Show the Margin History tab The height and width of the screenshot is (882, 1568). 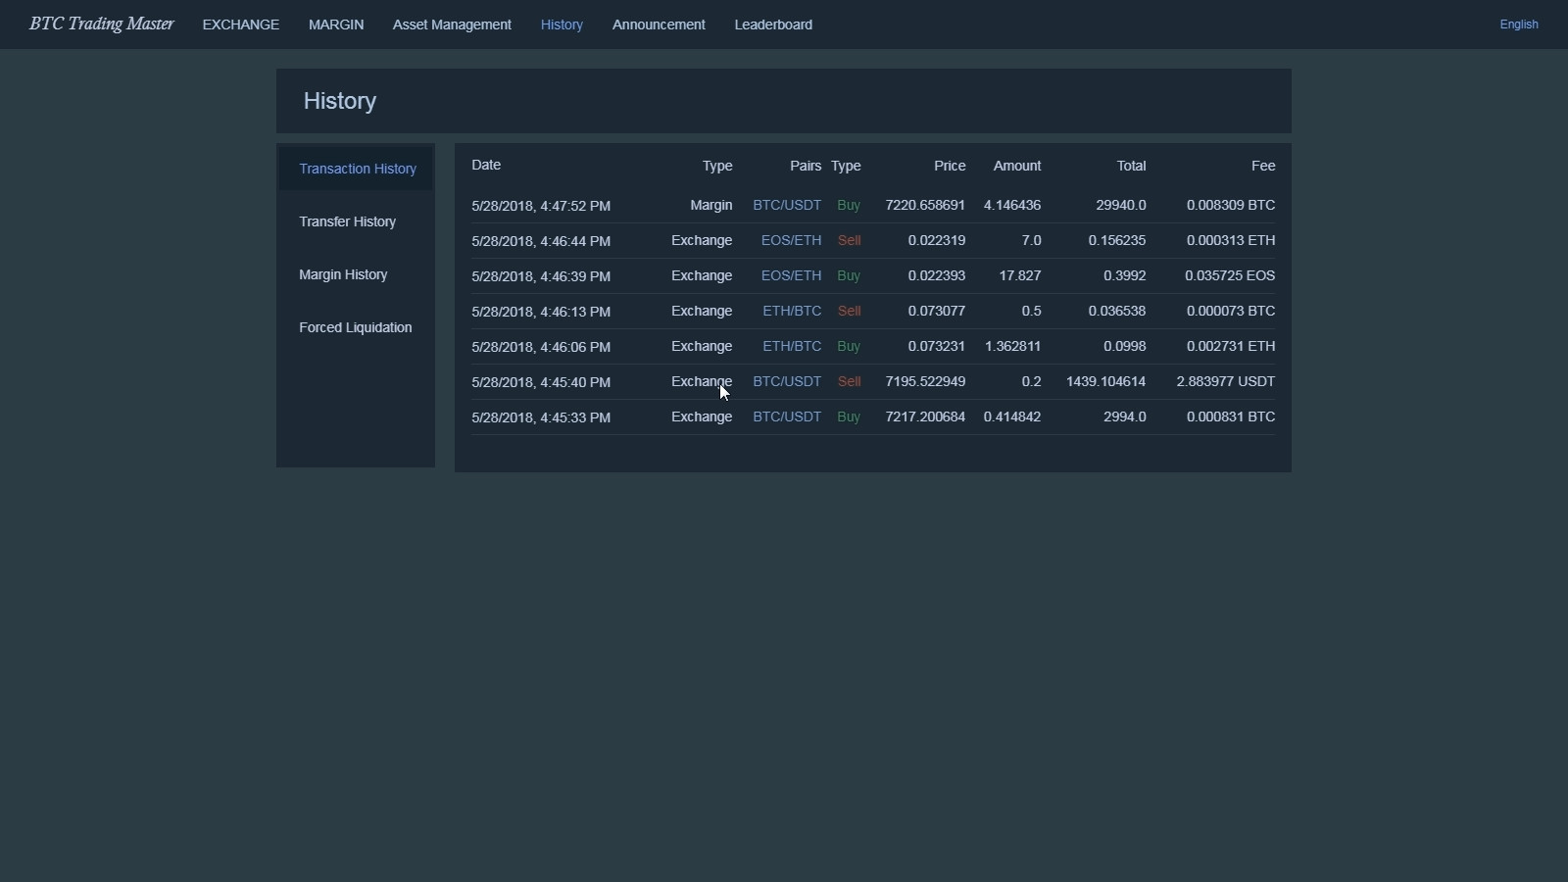pyautogui.click(x=343, y=274)
